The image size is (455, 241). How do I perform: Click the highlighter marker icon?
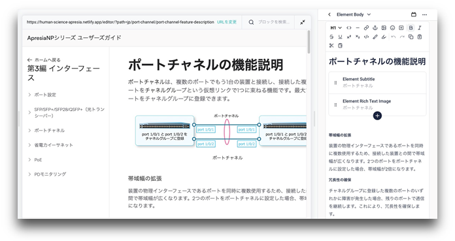pyautogui.click(x=384, y=37)
